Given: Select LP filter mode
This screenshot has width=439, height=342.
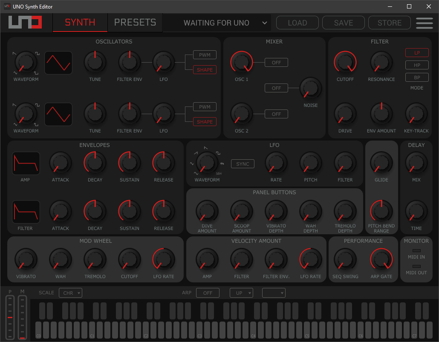Looking at the screenshot, I should 417,53.
